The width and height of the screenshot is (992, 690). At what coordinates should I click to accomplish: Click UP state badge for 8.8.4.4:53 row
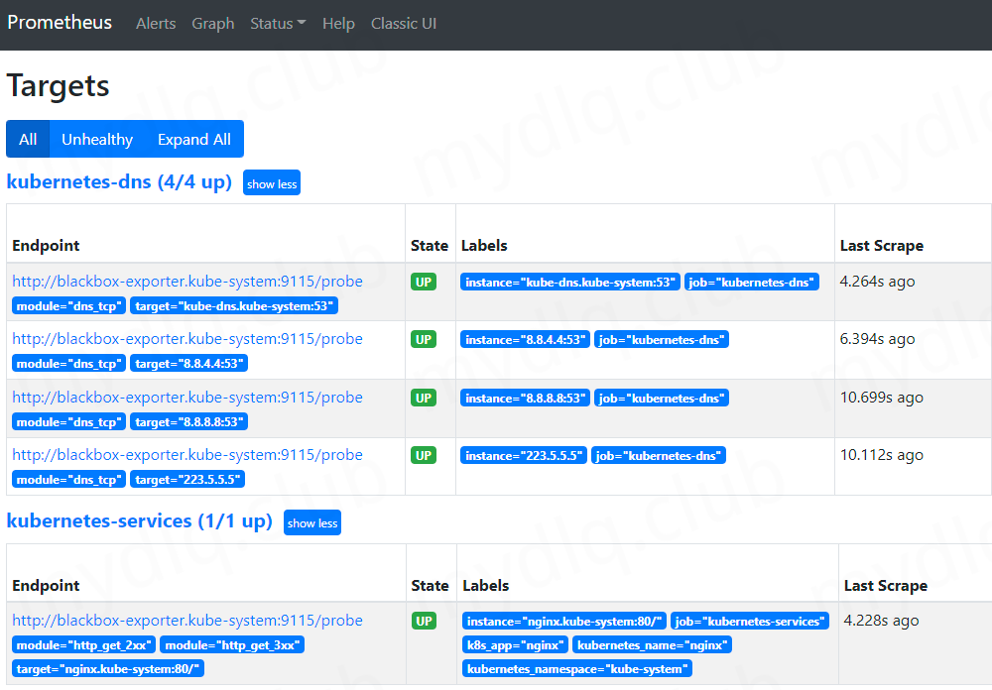(424, 340)
